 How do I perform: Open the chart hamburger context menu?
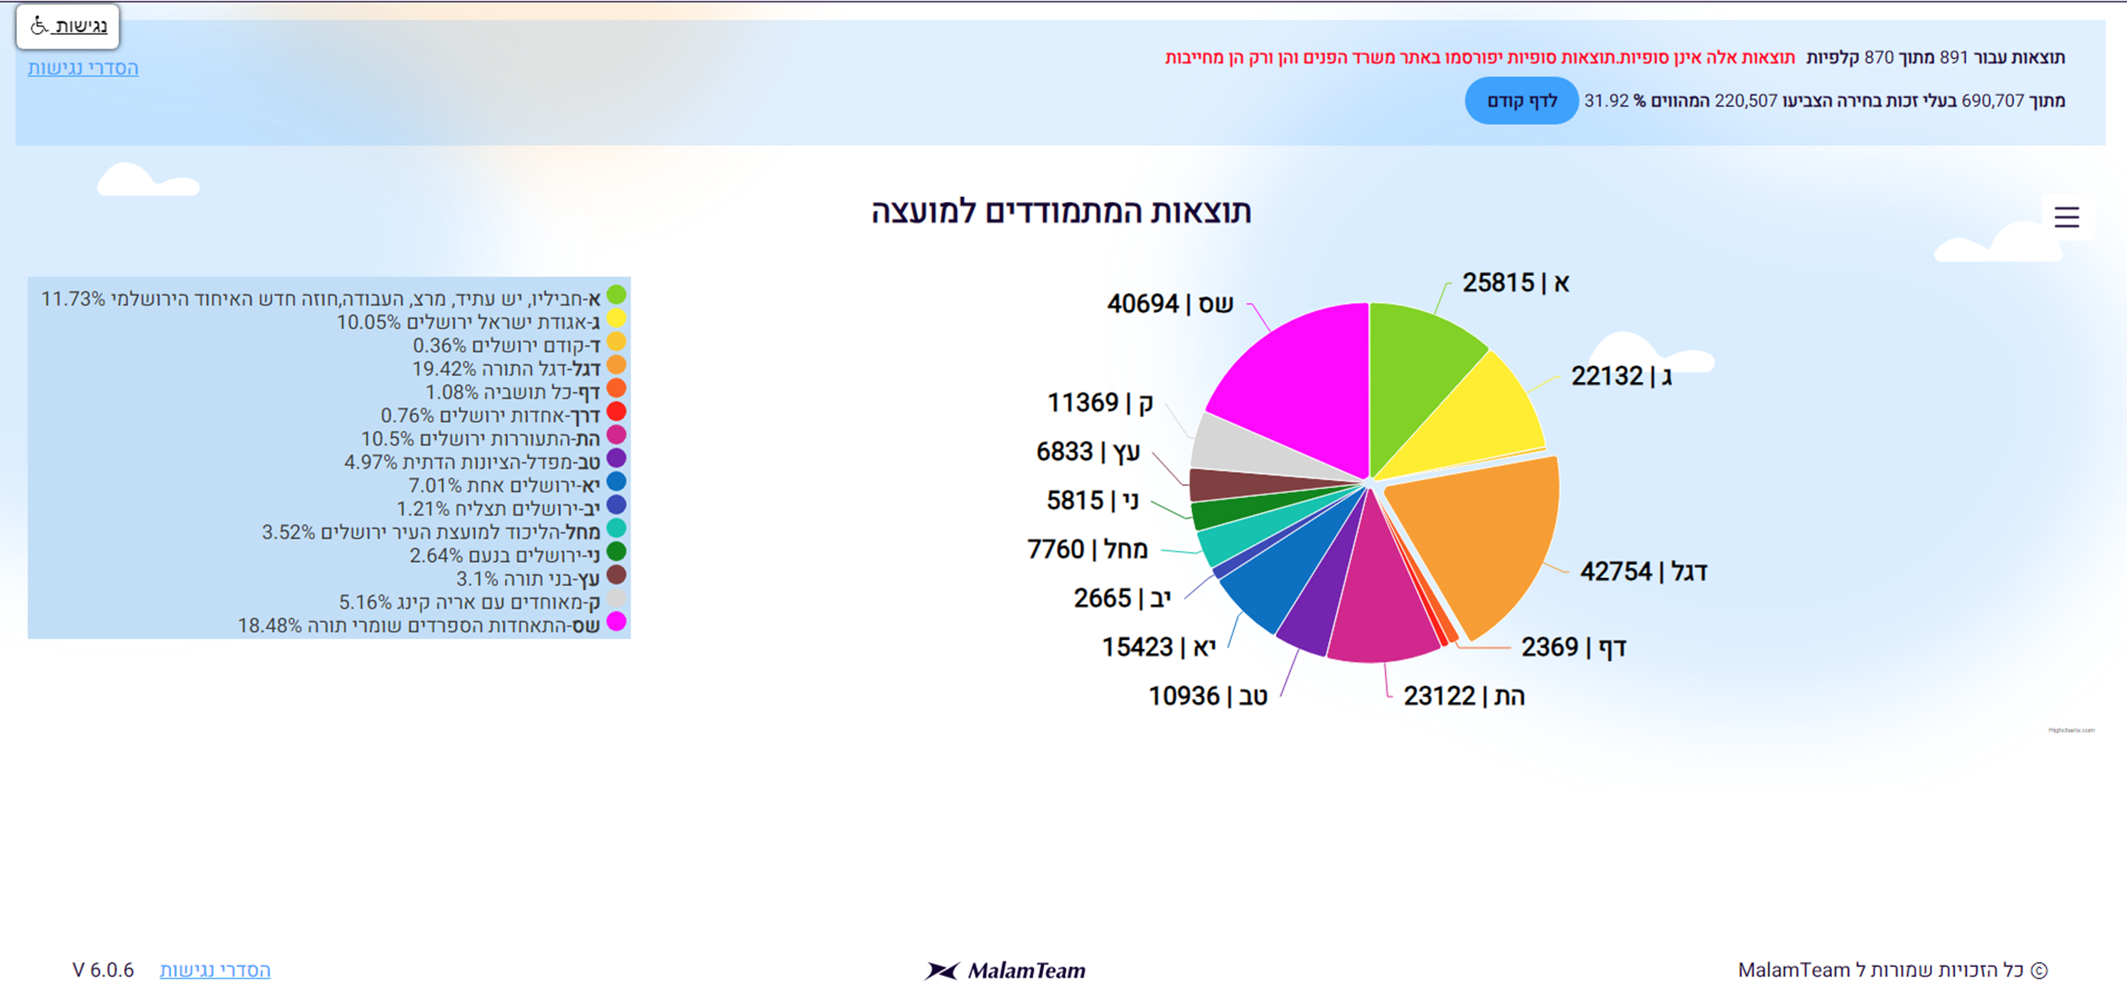2066,216
